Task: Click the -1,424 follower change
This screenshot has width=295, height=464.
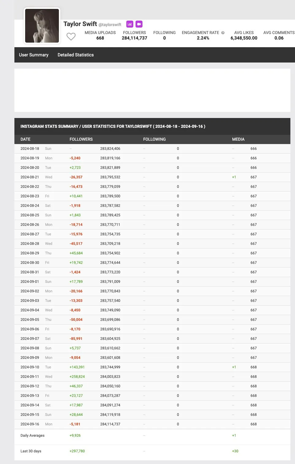Action: click(75, 272)
